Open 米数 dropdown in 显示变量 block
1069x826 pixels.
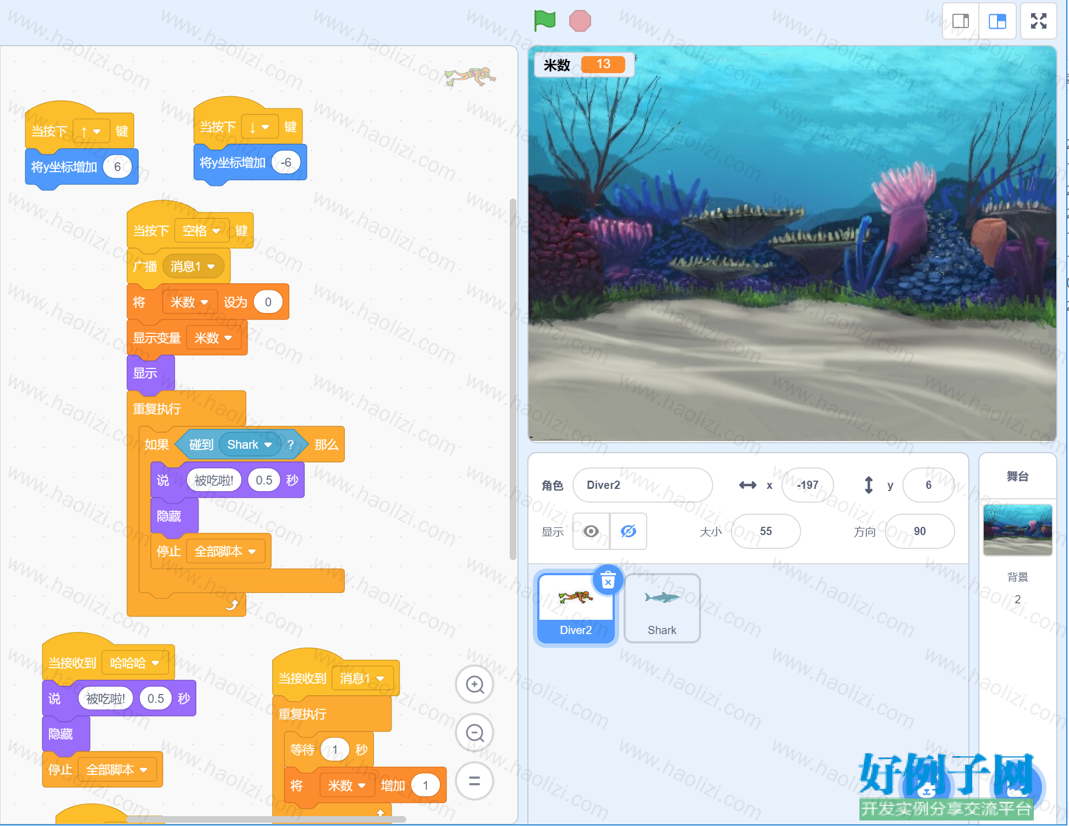click(213, 338)
